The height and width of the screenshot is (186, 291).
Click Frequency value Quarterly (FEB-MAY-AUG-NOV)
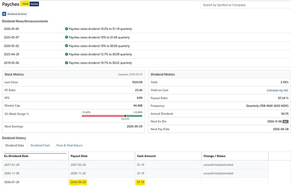(x=267, y=106)
